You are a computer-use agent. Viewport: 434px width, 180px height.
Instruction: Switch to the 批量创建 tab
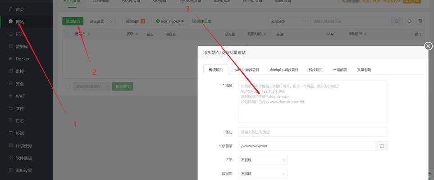(x=364, y=70)
